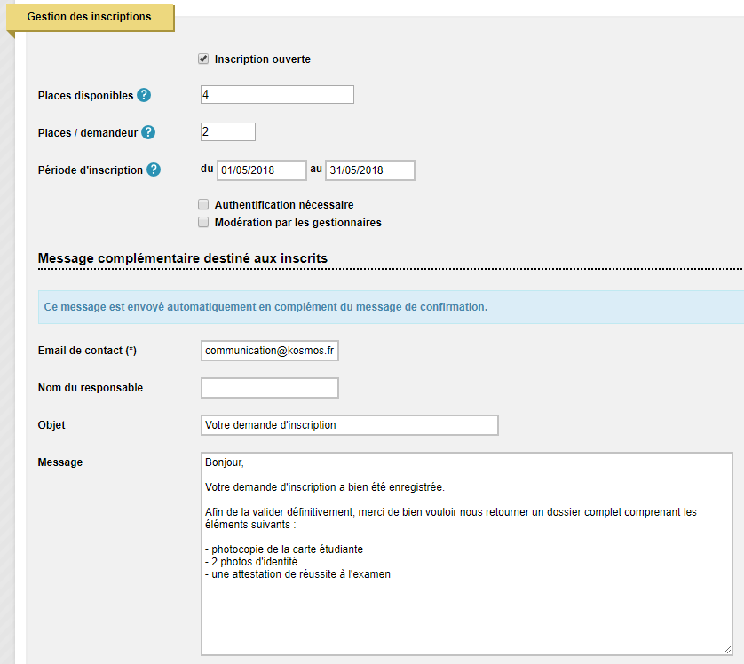The image size is (744, 664).
Task: Click the Authentification nécessaire label text
Action: pyautogui.click(x=284, y=205)
